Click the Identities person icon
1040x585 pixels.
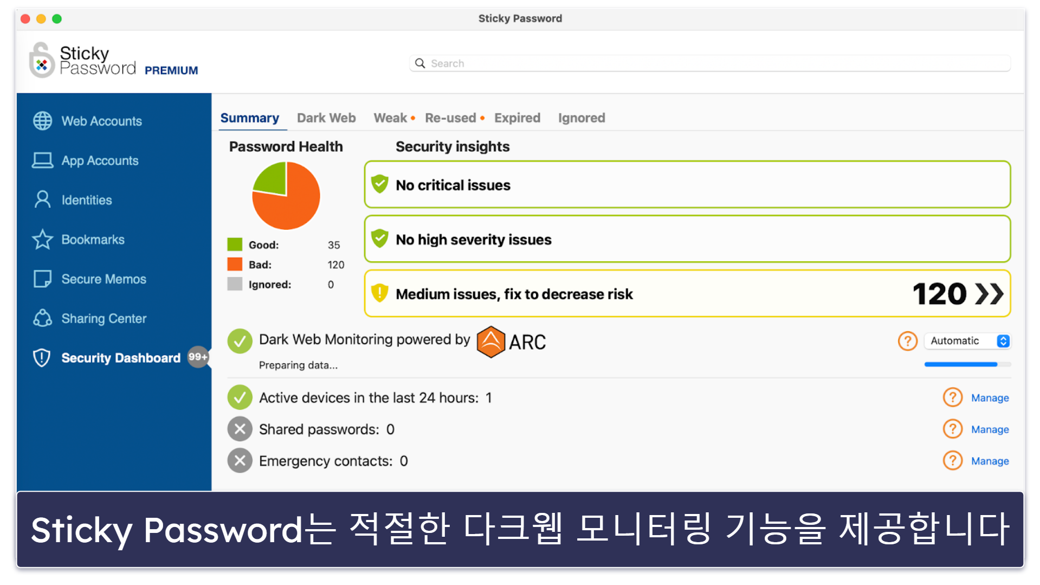[x=42, y=200]
